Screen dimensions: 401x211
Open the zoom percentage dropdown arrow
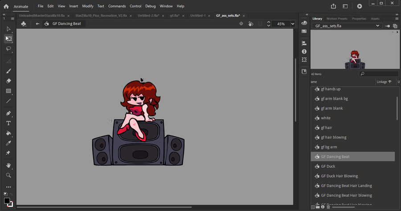click(x=293, y=24)
